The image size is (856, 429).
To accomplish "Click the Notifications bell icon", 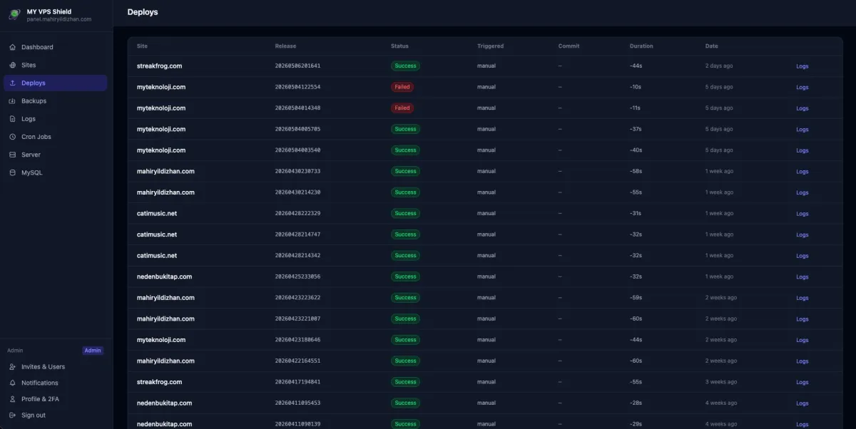I will click(13, 383).
